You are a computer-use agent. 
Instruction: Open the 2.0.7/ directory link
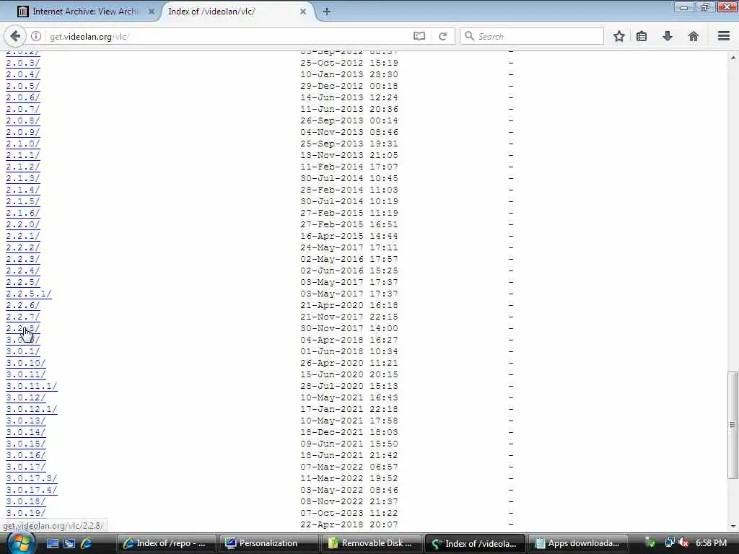click(x=22, y=109)
